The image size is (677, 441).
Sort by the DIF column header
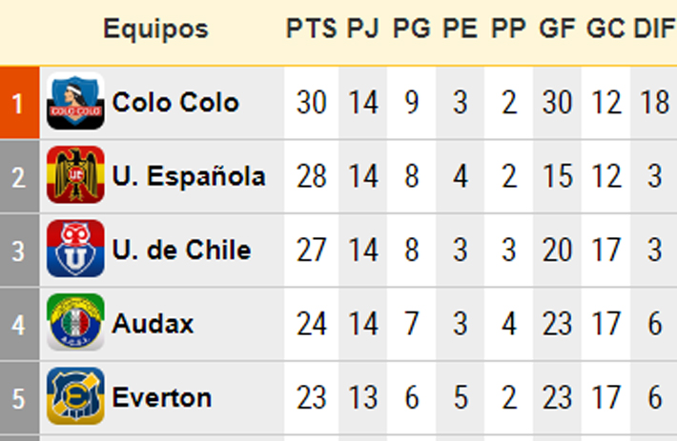(655, 29)
